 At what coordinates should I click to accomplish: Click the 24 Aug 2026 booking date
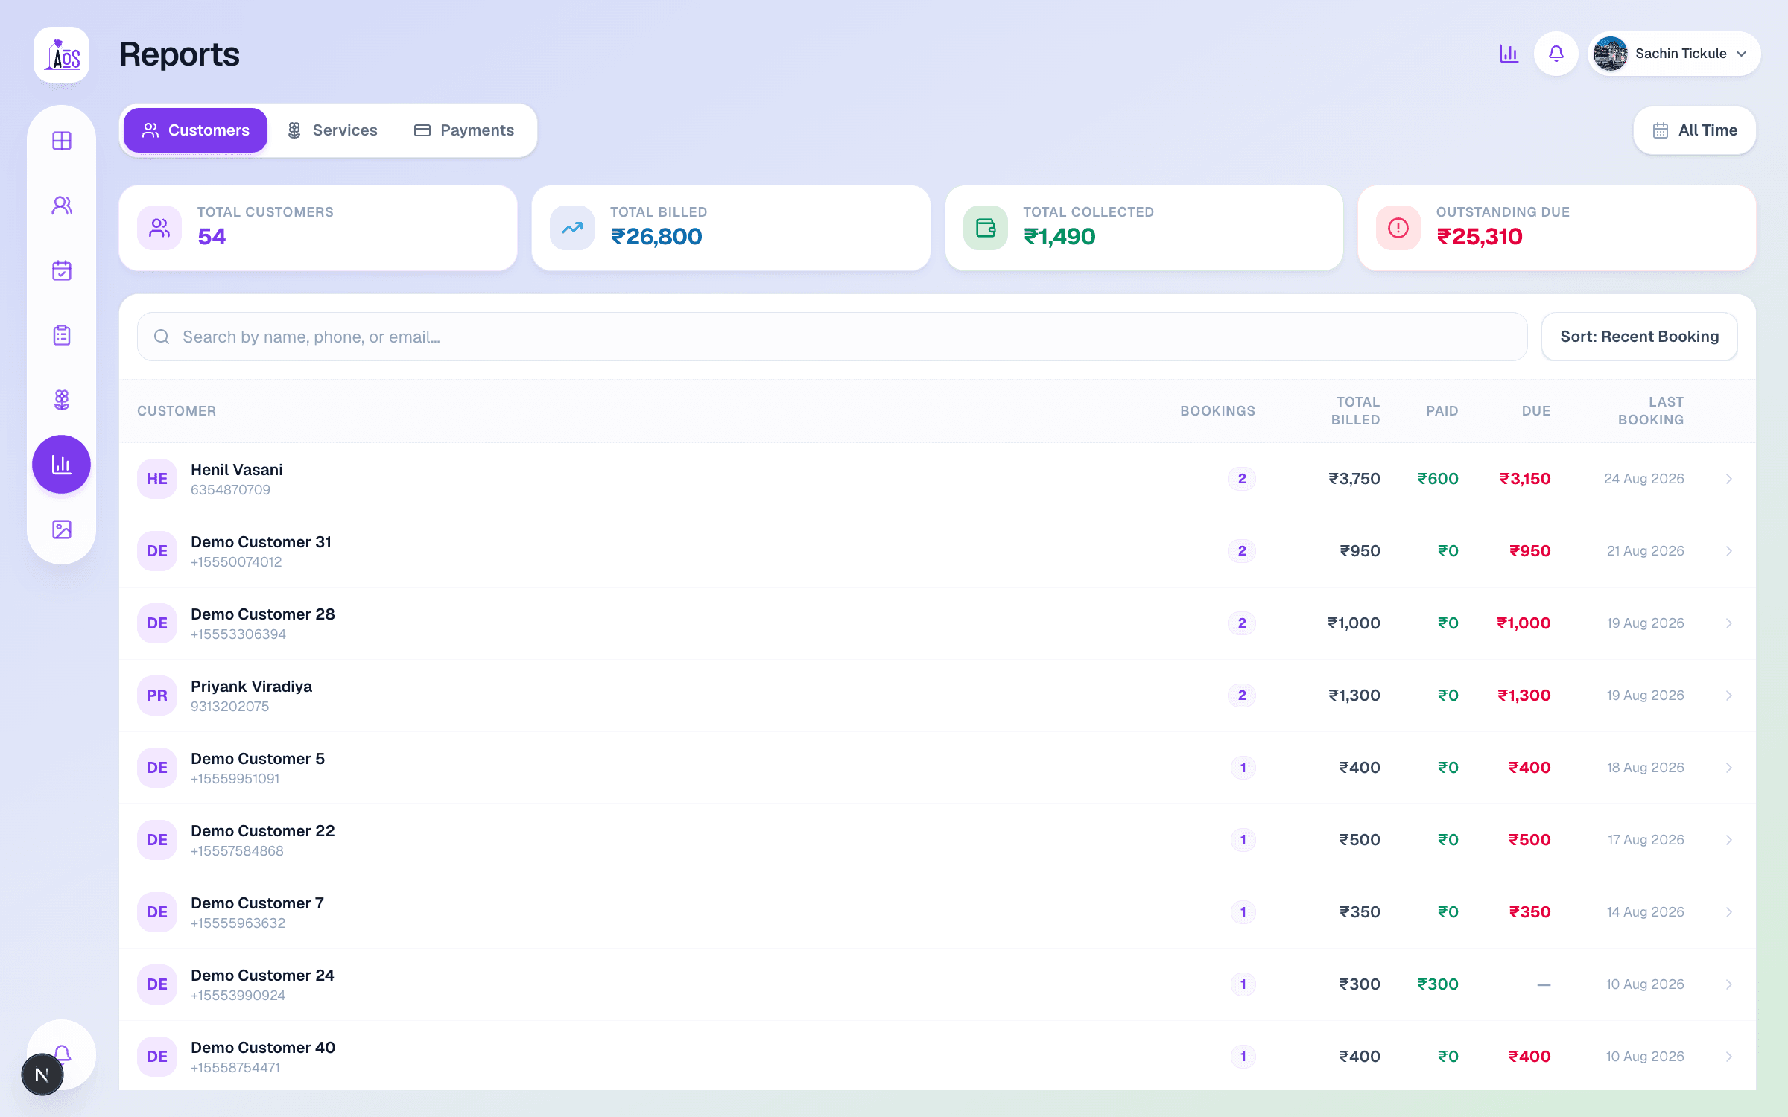tap(1644, 479)
